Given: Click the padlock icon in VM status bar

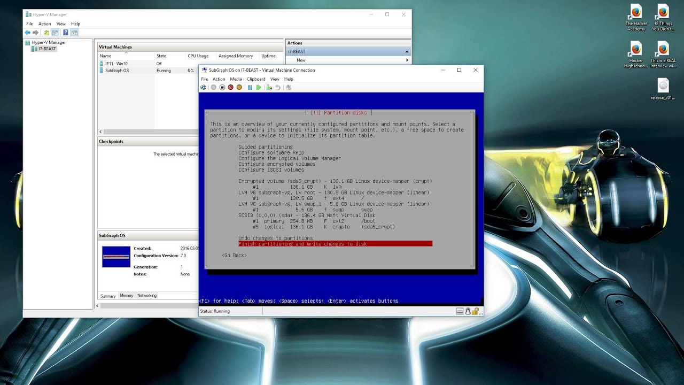Looking at the screenshot, I should [475, 311].
